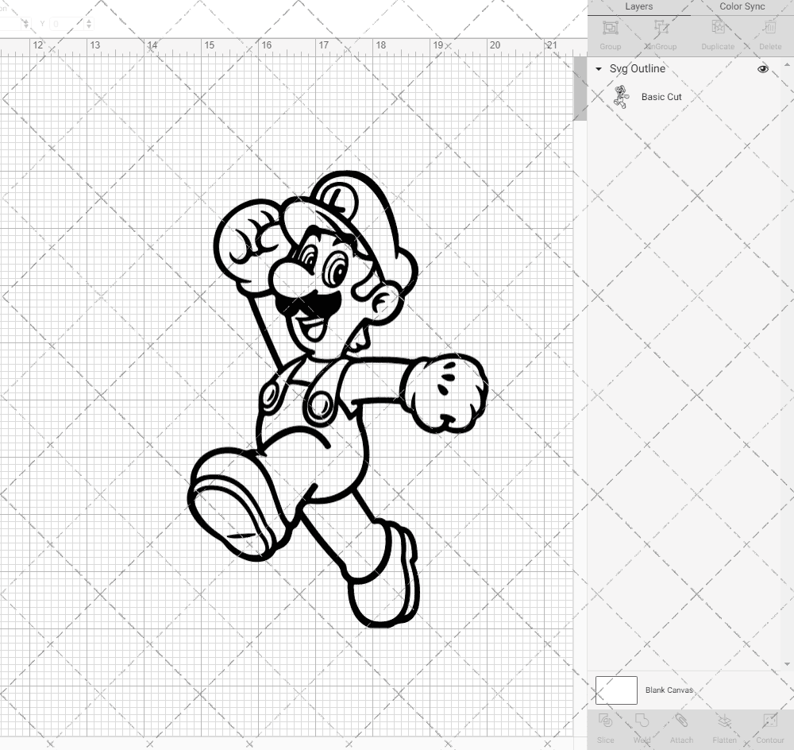Open the Layers tab
The image size is (794, 750).
(x=638, y=6)
